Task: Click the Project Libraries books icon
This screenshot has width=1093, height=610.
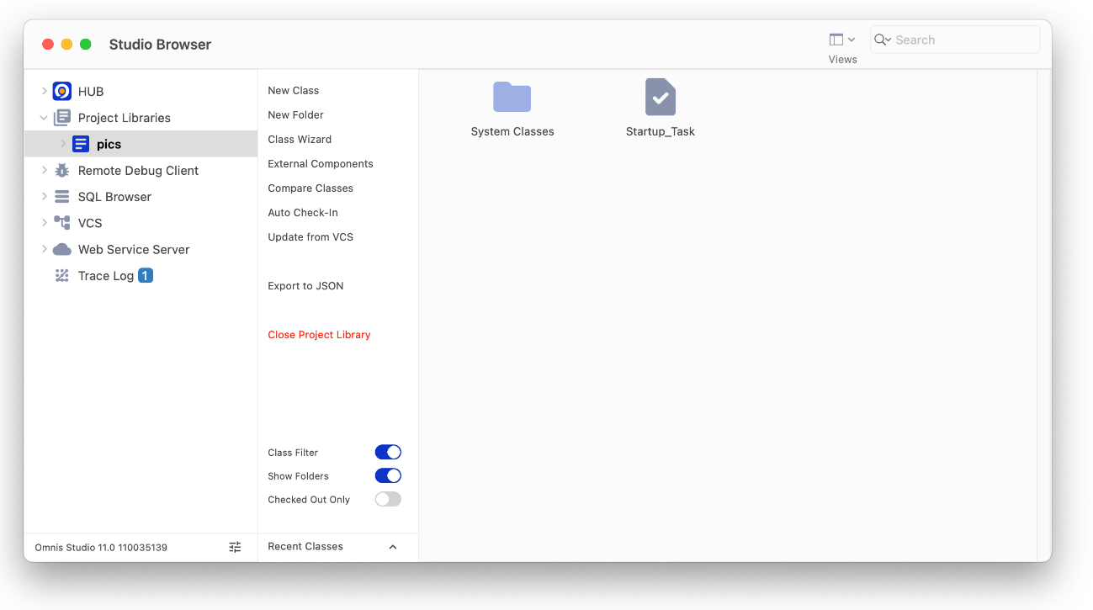Action: coord(61,118)
